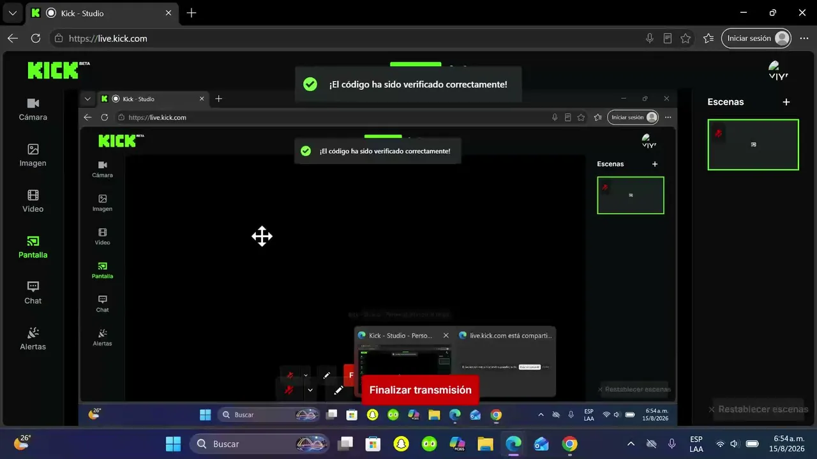Open the browser favorites list
The image size is (817, 459).
708,38
